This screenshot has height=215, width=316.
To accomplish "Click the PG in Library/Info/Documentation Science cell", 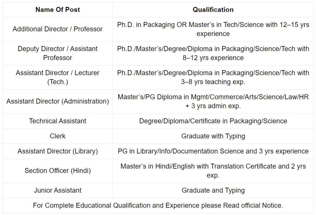I will pos(213,151).
